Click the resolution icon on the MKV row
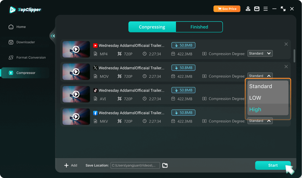Screen dimensions: 302x178 point(119,121)
